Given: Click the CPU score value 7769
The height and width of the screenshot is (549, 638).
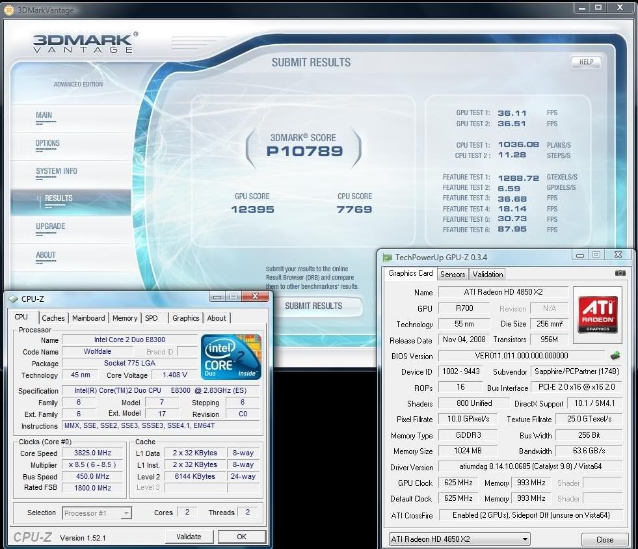Looking at the screenshot, I should coord(354,209).
